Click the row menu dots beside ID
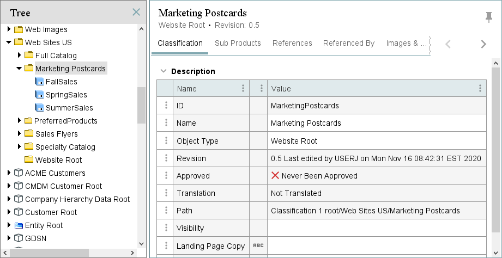502x258 pixels. [x=166, y=106]
